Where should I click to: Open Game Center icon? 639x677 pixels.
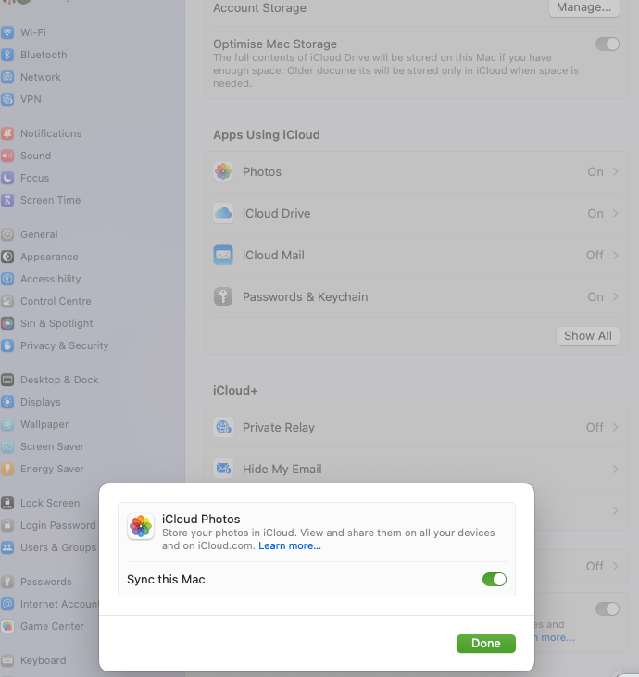click(7, 626)
